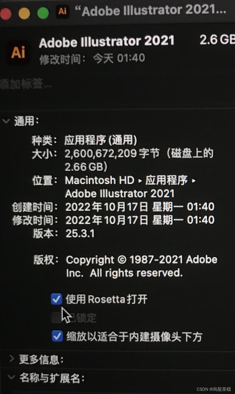This screenshot has height=394, width=235.
Task: Click the 2.6 GB size in header
Action: tap(217, 40)
